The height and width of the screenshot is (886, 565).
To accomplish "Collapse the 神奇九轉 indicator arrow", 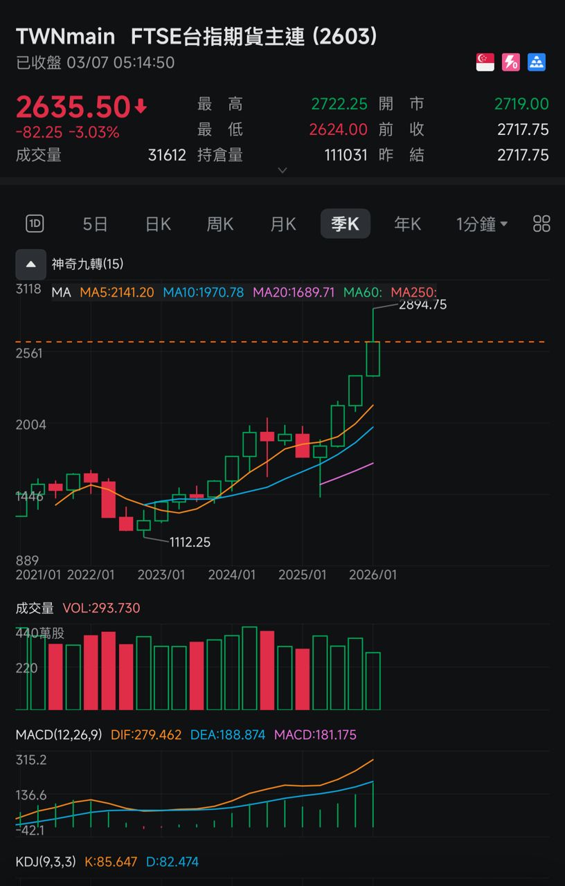I will tap(31, 264).
